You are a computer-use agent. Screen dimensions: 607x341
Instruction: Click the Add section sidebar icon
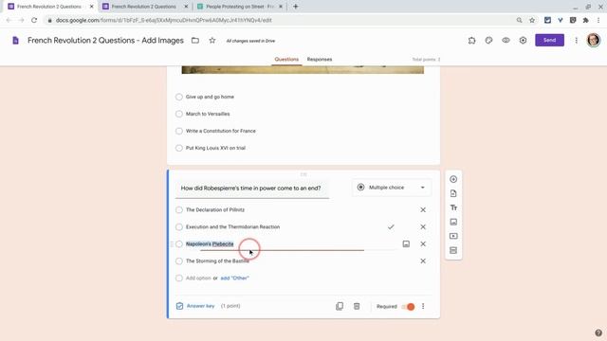tap(453, 250)
